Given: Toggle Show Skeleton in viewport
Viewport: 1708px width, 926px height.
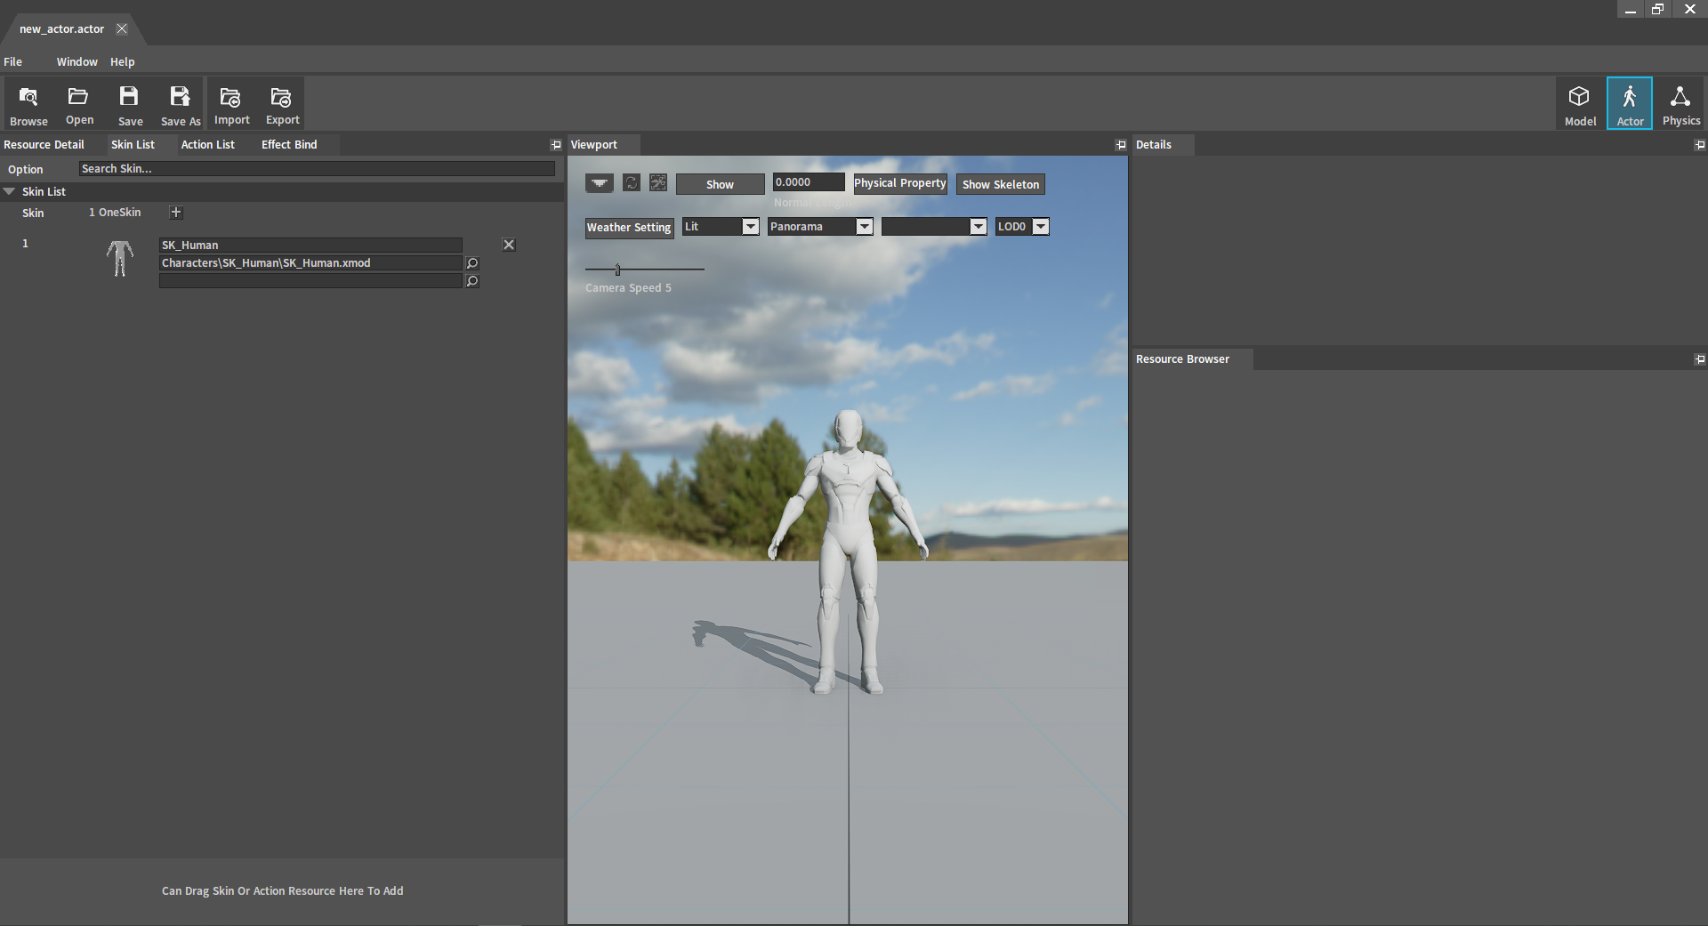Looking at the screenshot, I should [x=1000, y=184].
